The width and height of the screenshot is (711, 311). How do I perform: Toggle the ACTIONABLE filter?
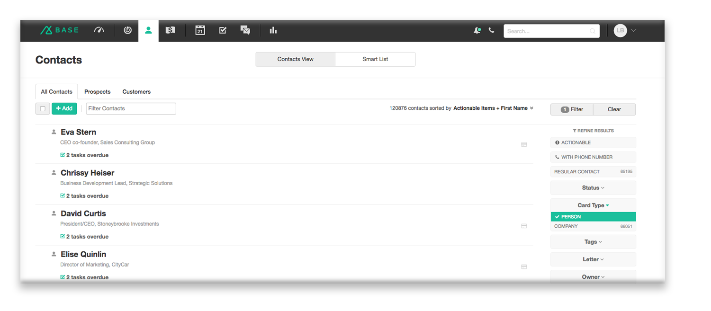(593, 142)
